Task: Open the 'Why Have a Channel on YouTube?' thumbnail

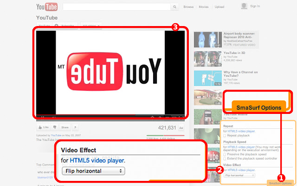Action: [x=207, y=78]
